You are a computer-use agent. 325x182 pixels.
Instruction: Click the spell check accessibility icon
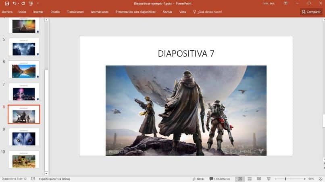click(33, 179)
